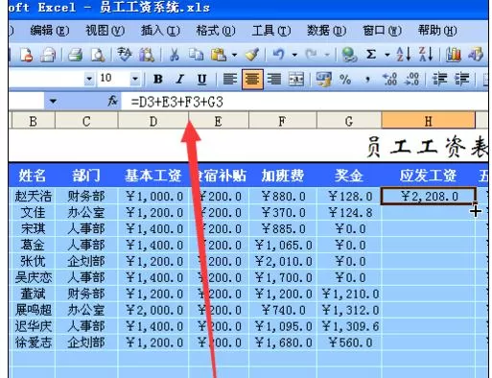Open the 视图(V) menu
The width and height of the screenshot is (492, 378).
click(x=105, y=31)
